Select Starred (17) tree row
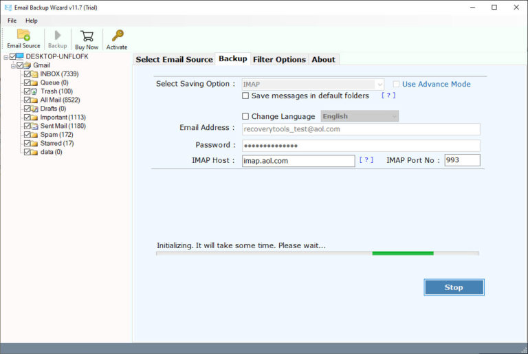 click(x=57, y=144)
